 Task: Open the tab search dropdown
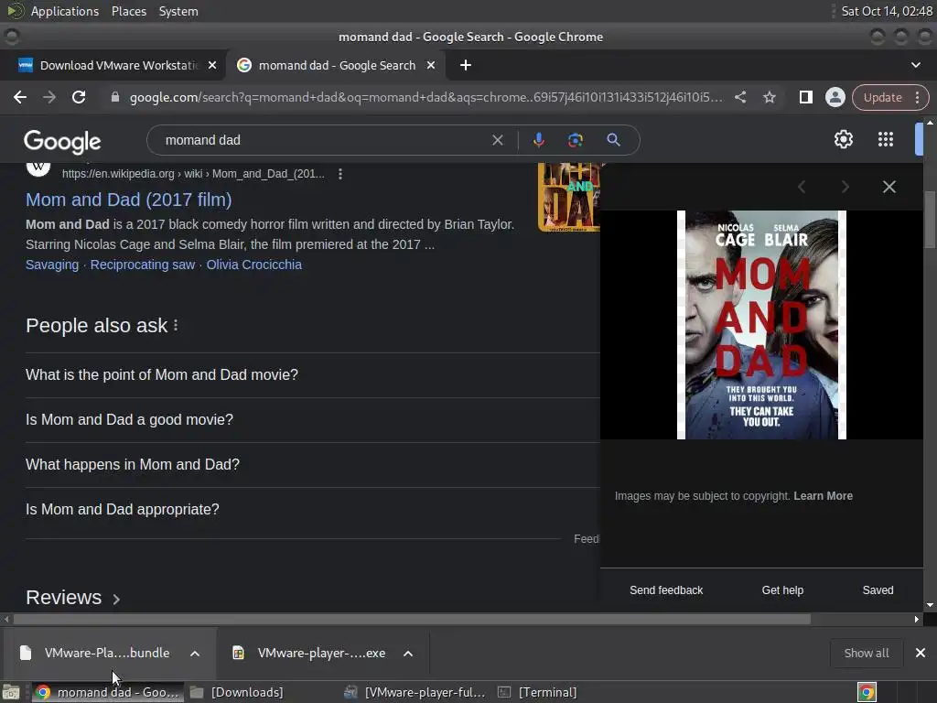coord(915,65)
